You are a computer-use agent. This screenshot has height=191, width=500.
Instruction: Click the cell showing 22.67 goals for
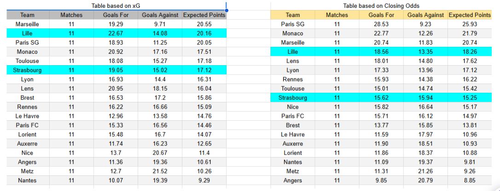click(x=115, y=34)
